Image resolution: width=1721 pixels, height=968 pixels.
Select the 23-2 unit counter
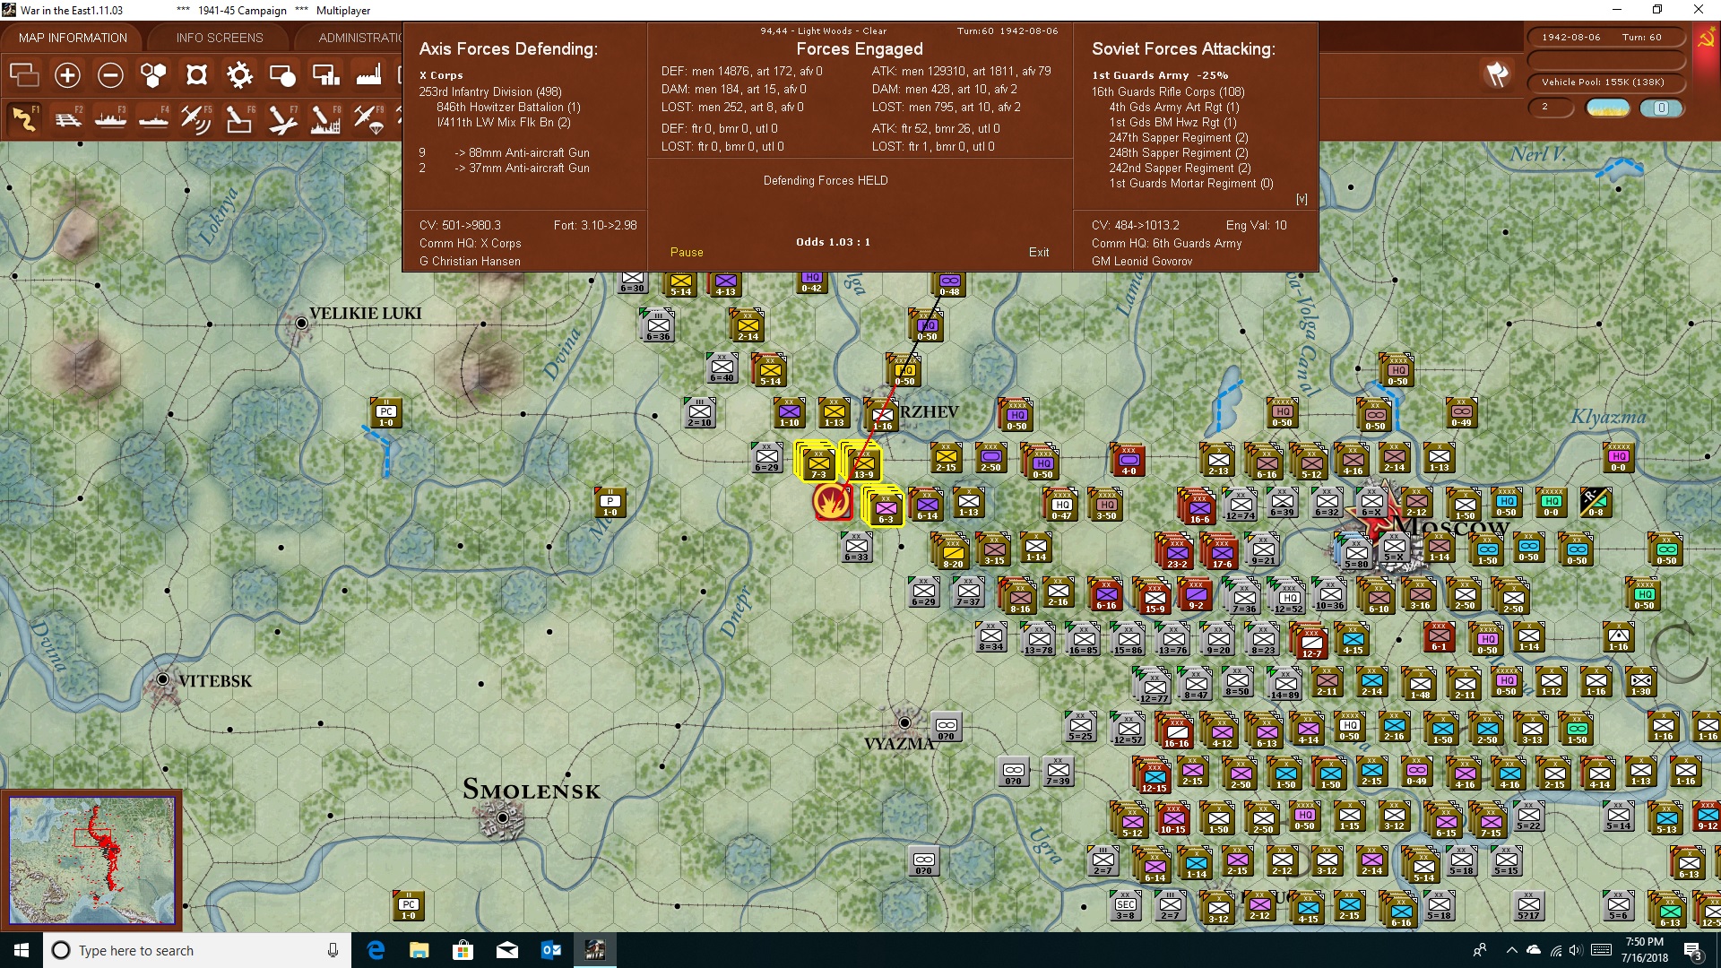click(1176, 552)
